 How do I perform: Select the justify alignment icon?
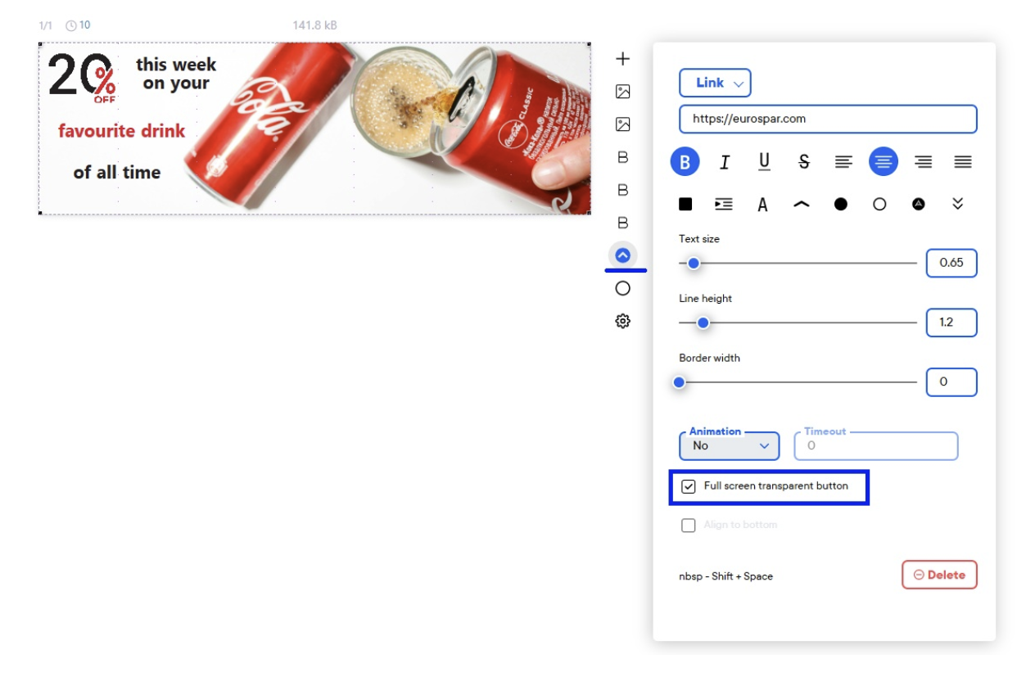[963, 161]
